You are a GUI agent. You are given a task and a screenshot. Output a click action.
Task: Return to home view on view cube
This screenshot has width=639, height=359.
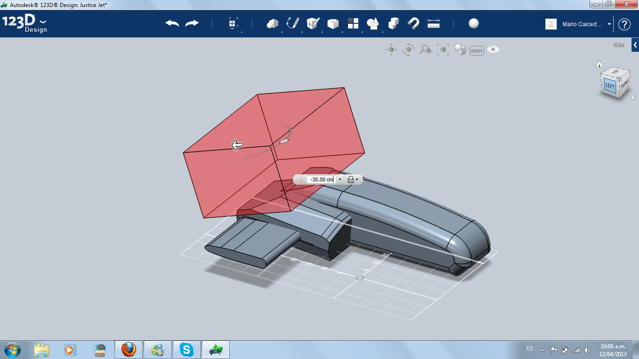point(599,65)
